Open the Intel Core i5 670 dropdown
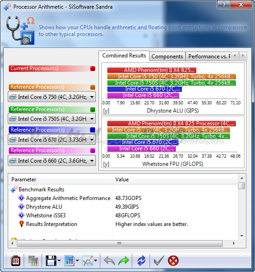 click(52, 139)
